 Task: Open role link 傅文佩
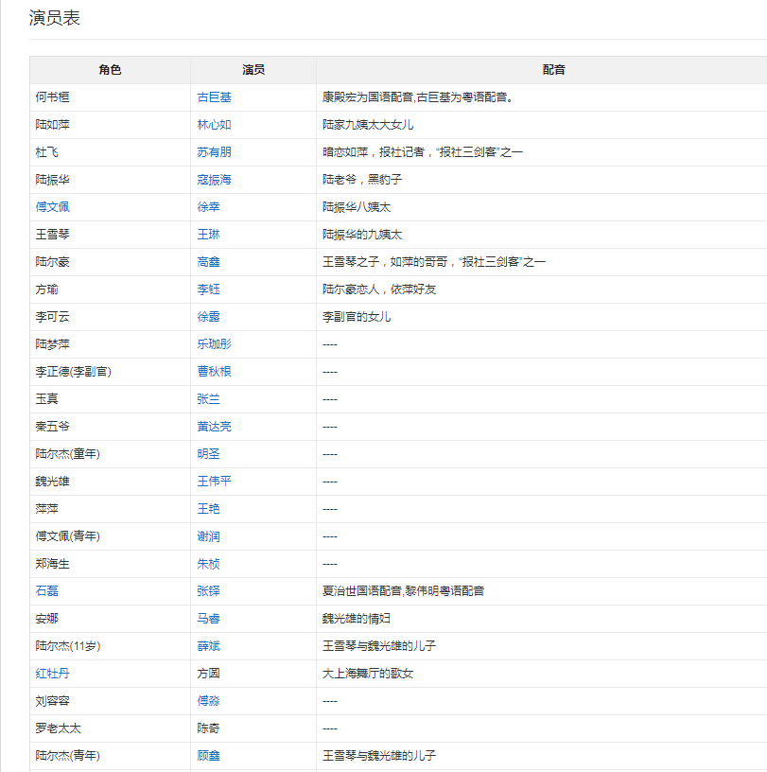(x=53, y=206)
